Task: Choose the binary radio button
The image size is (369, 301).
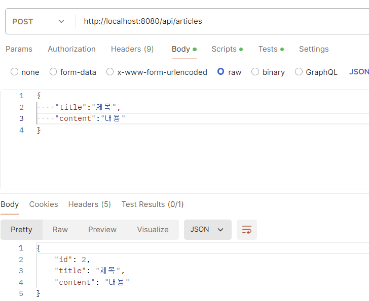Action: click(x=255, y=72)
